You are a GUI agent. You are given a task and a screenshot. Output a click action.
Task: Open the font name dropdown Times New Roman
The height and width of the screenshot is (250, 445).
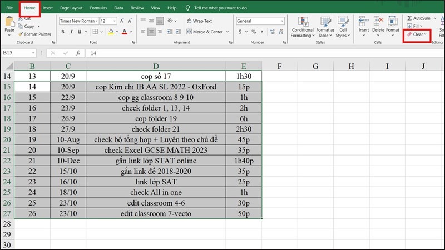click(x=96, y=21)
